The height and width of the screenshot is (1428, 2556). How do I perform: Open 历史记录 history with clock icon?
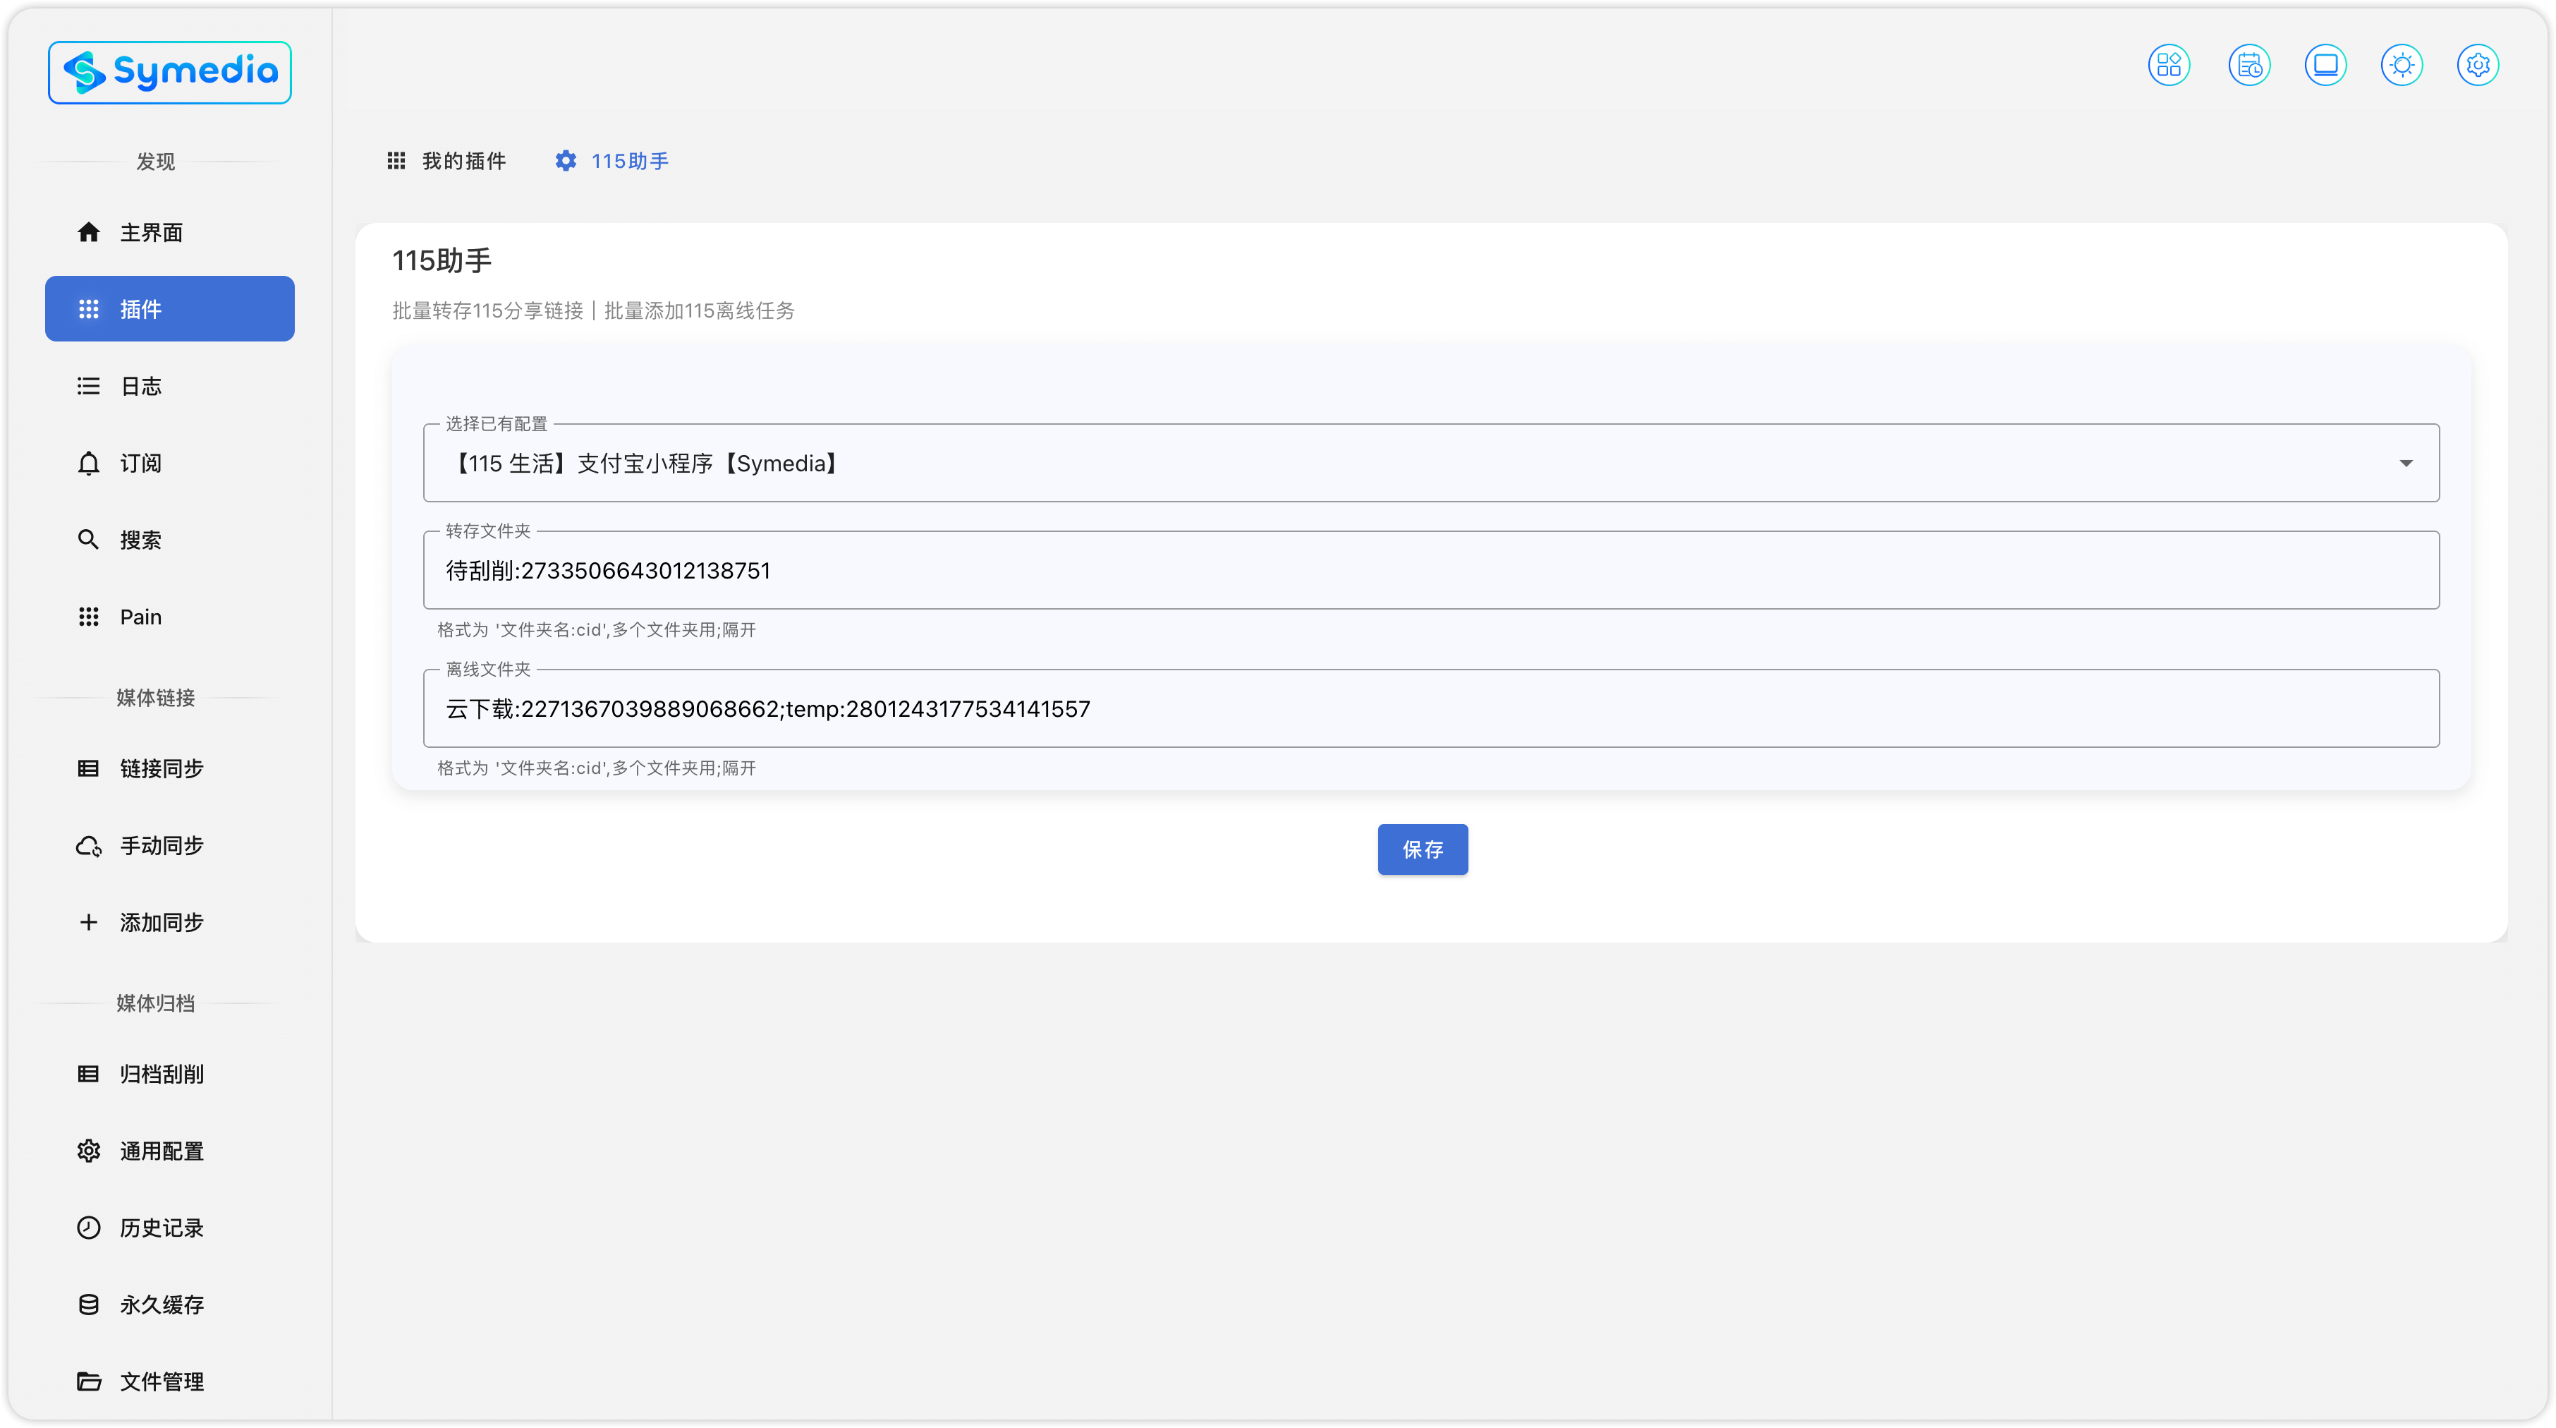click(x=161, y=1228)
